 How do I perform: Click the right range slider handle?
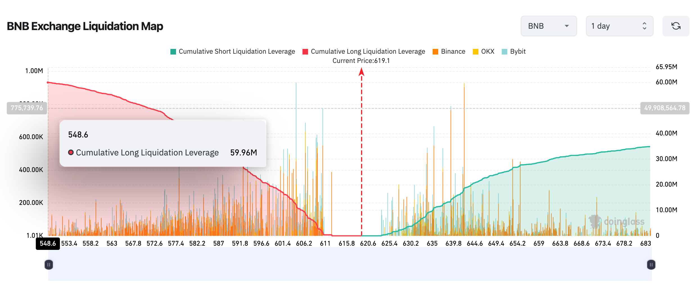point(651,264)
